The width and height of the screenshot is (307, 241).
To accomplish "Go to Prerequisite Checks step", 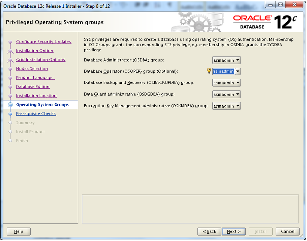I will click(x=36, y=114).
